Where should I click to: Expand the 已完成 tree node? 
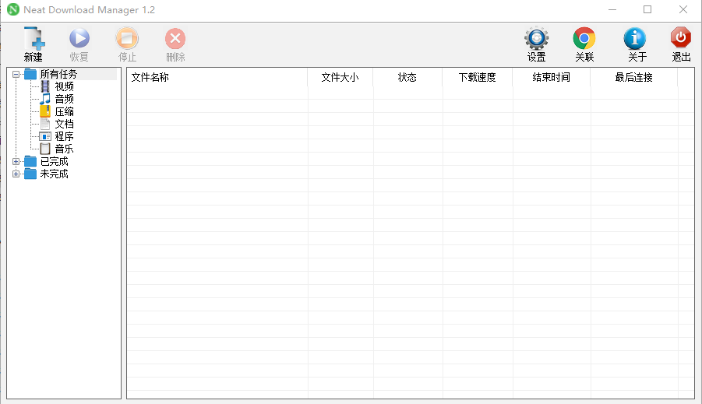click(16, 161)
